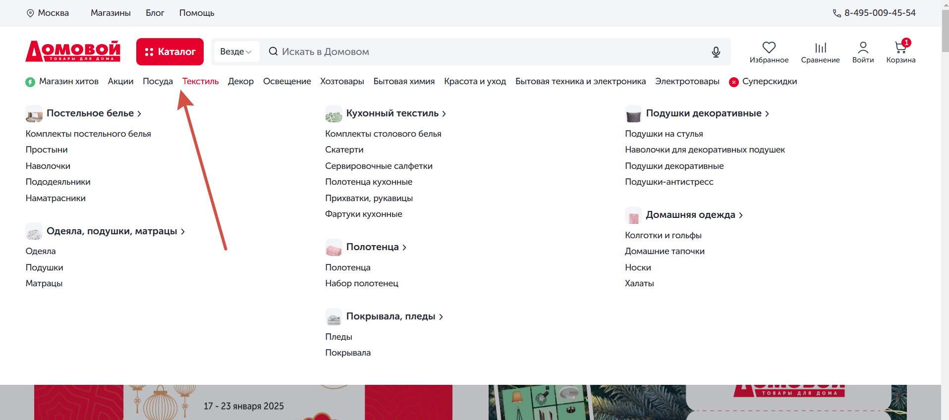Click the page vertical scrollbar thumb

945,30
